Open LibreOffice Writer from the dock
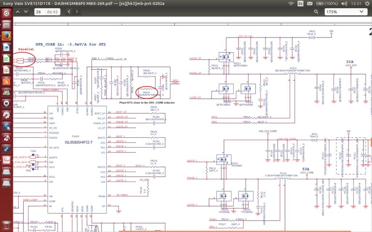The image size is (372, 232). point(6,47)
